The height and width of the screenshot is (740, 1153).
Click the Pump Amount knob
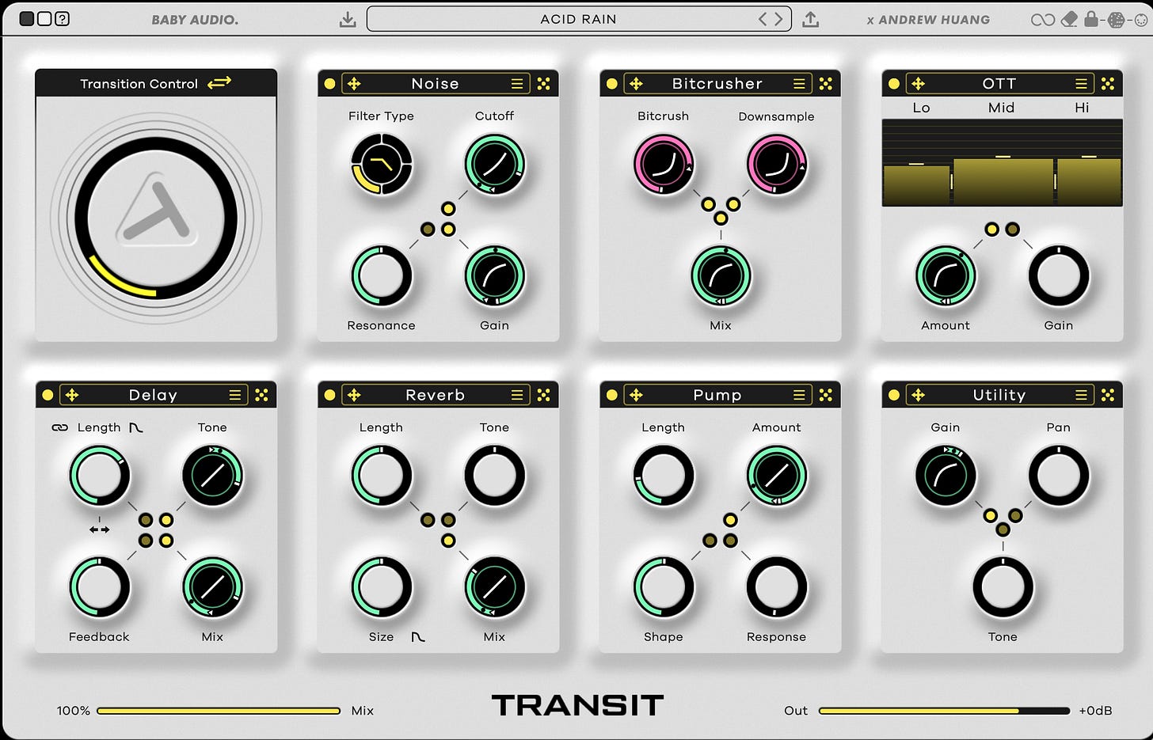point(777,476)
